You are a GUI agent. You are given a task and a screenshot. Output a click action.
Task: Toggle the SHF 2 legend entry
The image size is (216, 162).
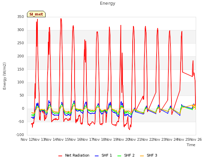coord(126,155)
